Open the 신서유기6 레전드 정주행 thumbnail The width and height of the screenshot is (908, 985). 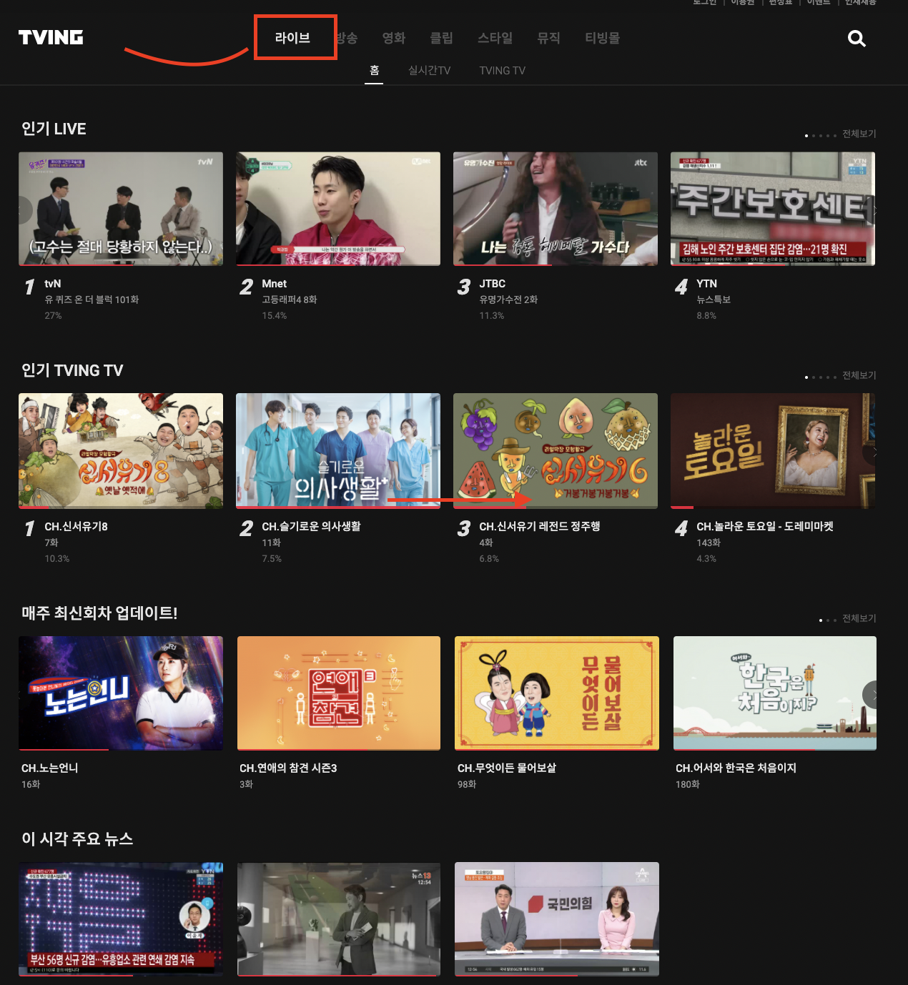point(556,450)
